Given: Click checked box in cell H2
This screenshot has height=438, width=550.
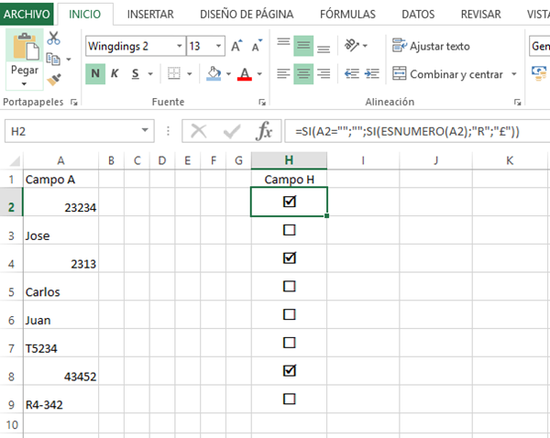Looking at the screenshot, I should click(x=290, y=202).
